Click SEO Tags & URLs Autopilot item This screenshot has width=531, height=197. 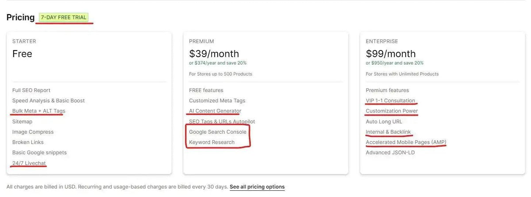point(222,121)
